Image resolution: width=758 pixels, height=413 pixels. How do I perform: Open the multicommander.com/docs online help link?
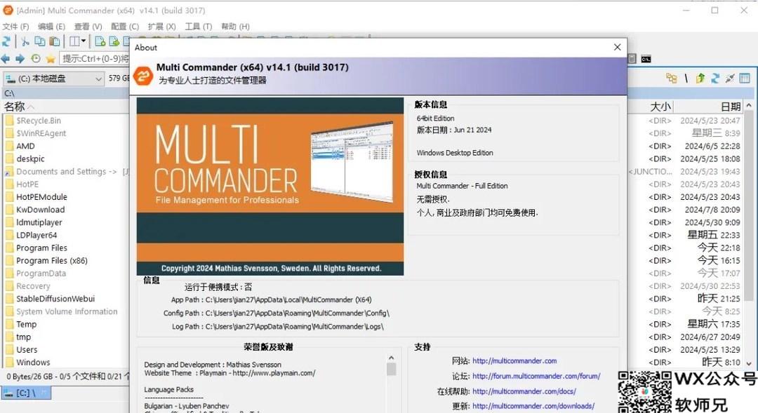(524, 391)
